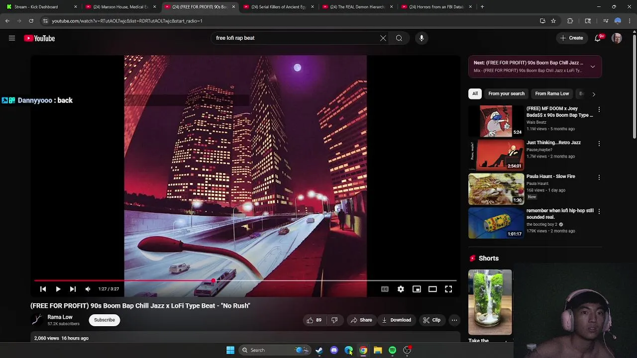637x358 pixels.
Task: Open Windows Start menu
Action: pyautogui.click(x=230, y=350)
